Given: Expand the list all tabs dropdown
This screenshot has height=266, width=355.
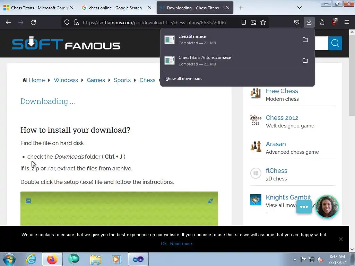Looking at the screenshot, I should [299, 8].
